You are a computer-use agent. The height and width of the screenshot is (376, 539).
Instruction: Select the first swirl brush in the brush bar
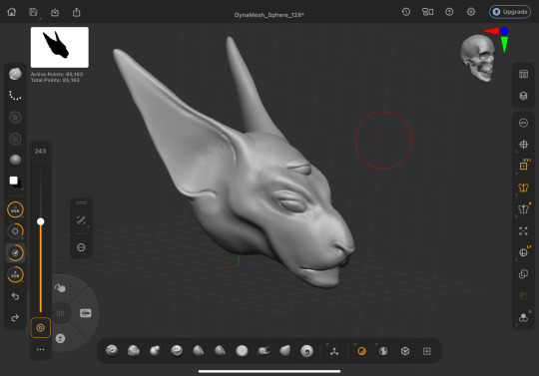tap(112, 351)
